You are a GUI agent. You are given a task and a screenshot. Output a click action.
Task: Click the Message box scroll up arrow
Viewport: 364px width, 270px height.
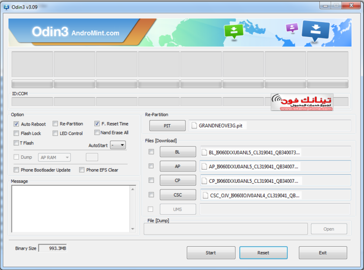pyautogui.click(x=133, y=189)
